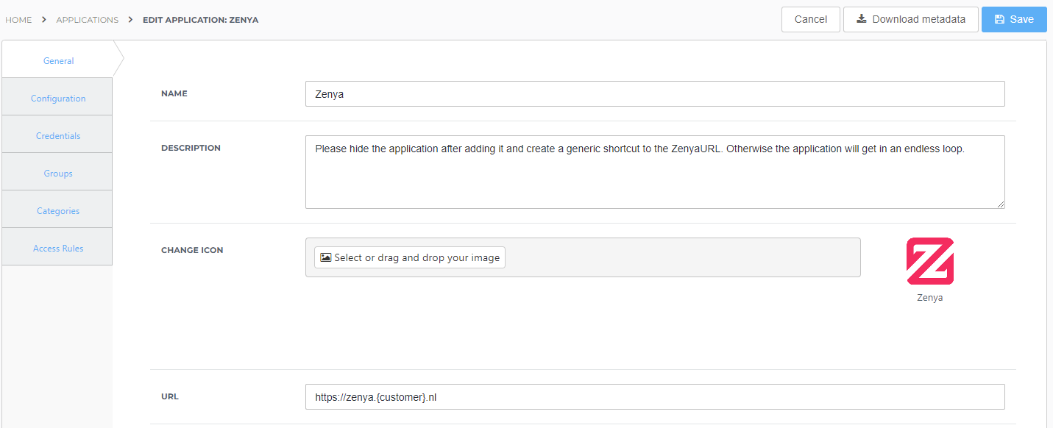The width and height of the screenshot is (1053, 428).
Task: Open the APPLICATIONS breadcrumb link
Action: 88,20
